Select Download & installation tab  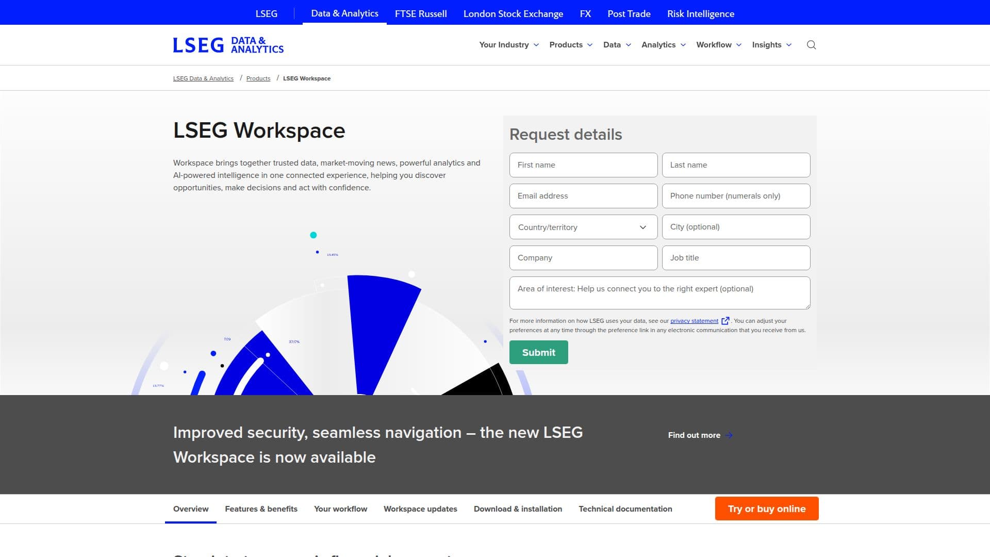tap(518, 509)
